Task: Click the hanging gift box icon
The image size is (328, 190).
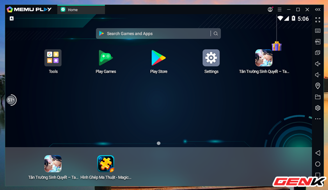Action: tap(277, 46)
